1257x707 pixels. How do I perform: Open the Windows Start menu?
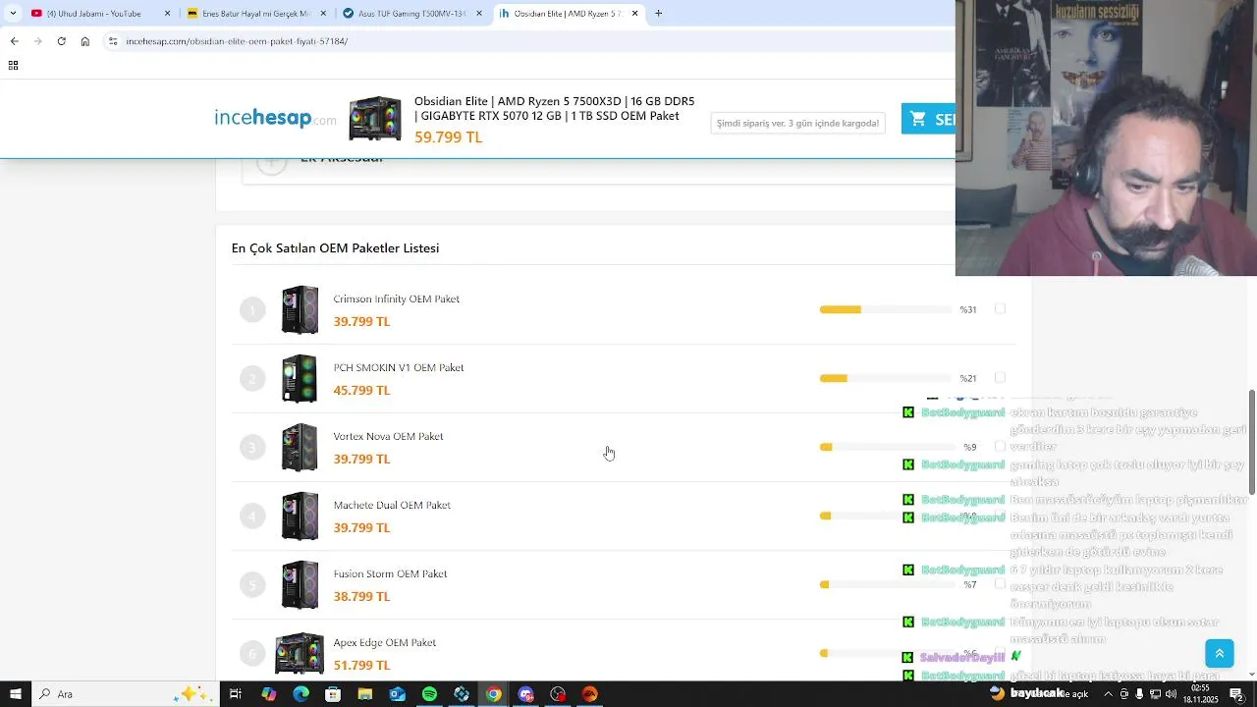coord(15,694)
